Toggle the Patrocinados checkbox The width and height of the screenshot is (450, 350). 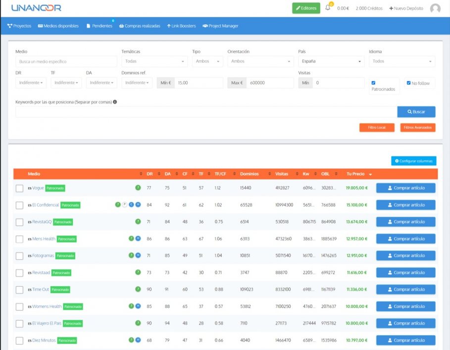(x=373, y=83)
